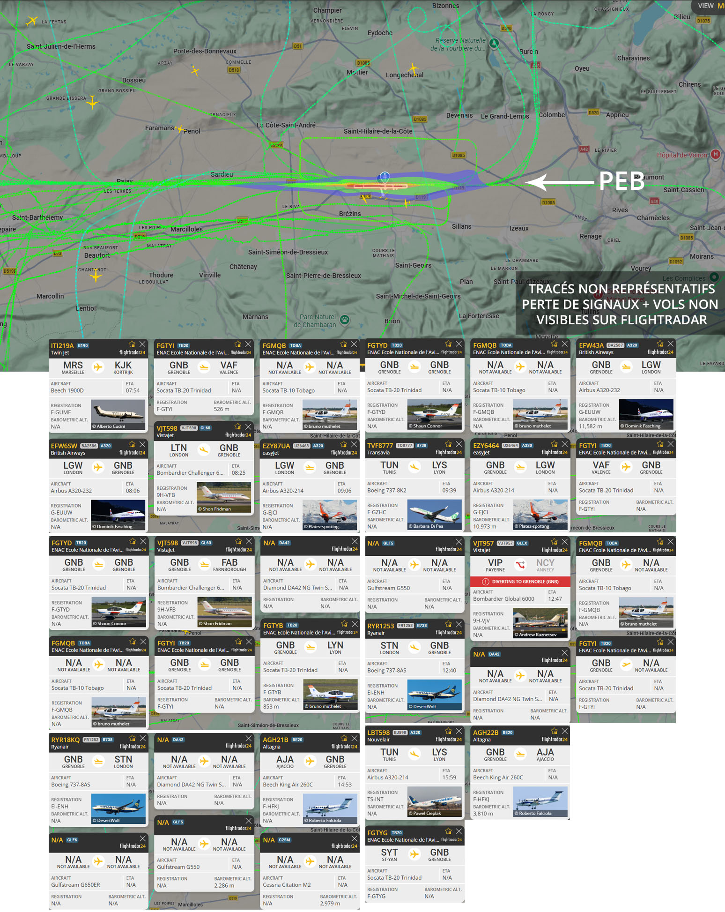725x912 pixels.
Task: Toggle favorite star on EFW43A British Airways card
Action: pos(660,344)
